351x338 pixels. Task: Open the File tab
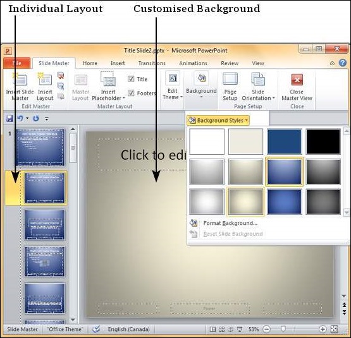click(17, 63)
